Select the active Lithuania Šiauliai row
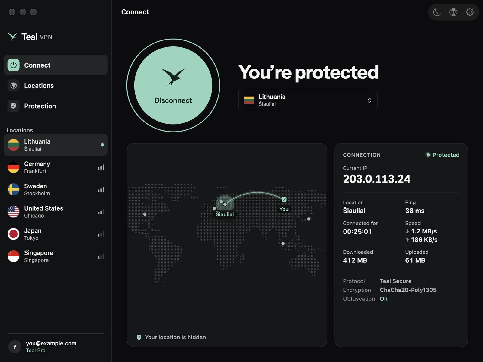 56,145
